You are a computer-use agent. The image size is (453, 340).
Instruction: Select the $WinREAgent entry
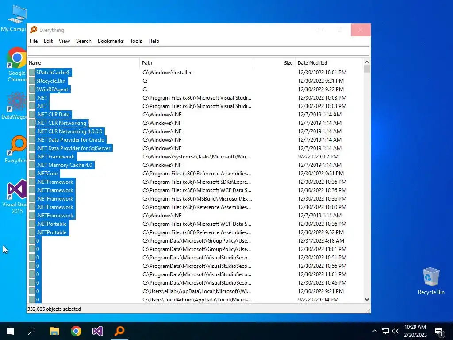coord(52,89)
